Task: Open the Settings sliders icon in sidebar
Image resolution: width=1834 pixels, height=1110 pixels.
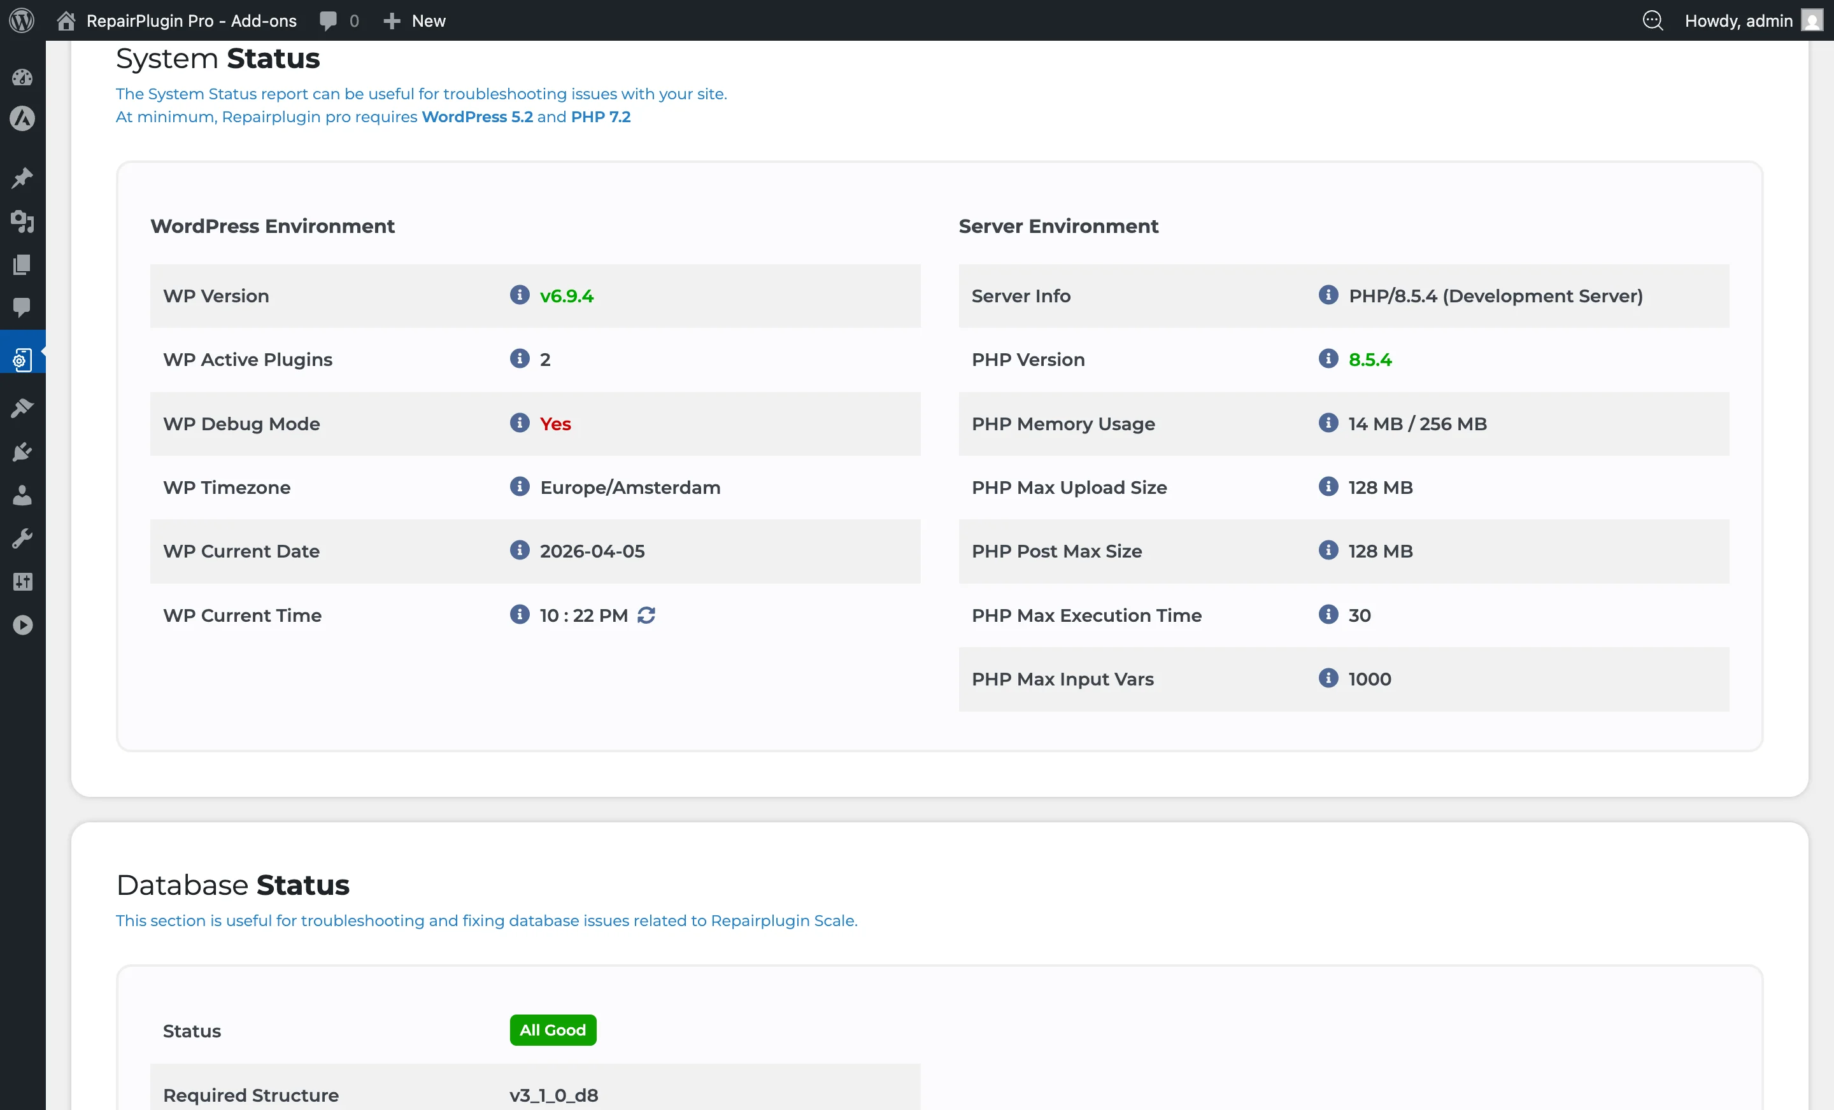Action: click(x=22, y=581)
